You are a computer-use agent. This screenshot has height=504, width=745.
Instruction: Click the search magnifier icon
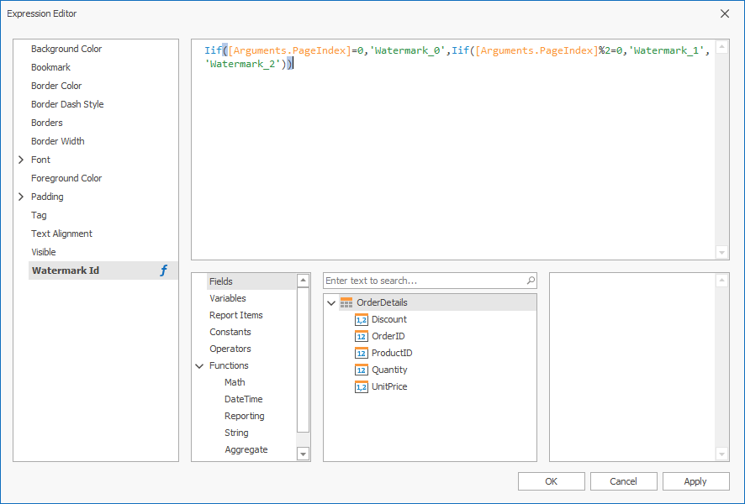(531, 281)
